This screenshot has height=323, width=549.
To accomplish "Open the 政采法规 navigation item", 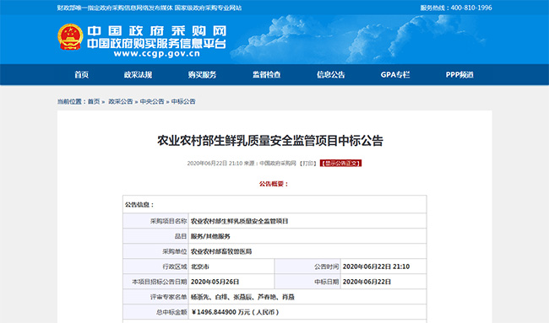I will click(138, 74).
